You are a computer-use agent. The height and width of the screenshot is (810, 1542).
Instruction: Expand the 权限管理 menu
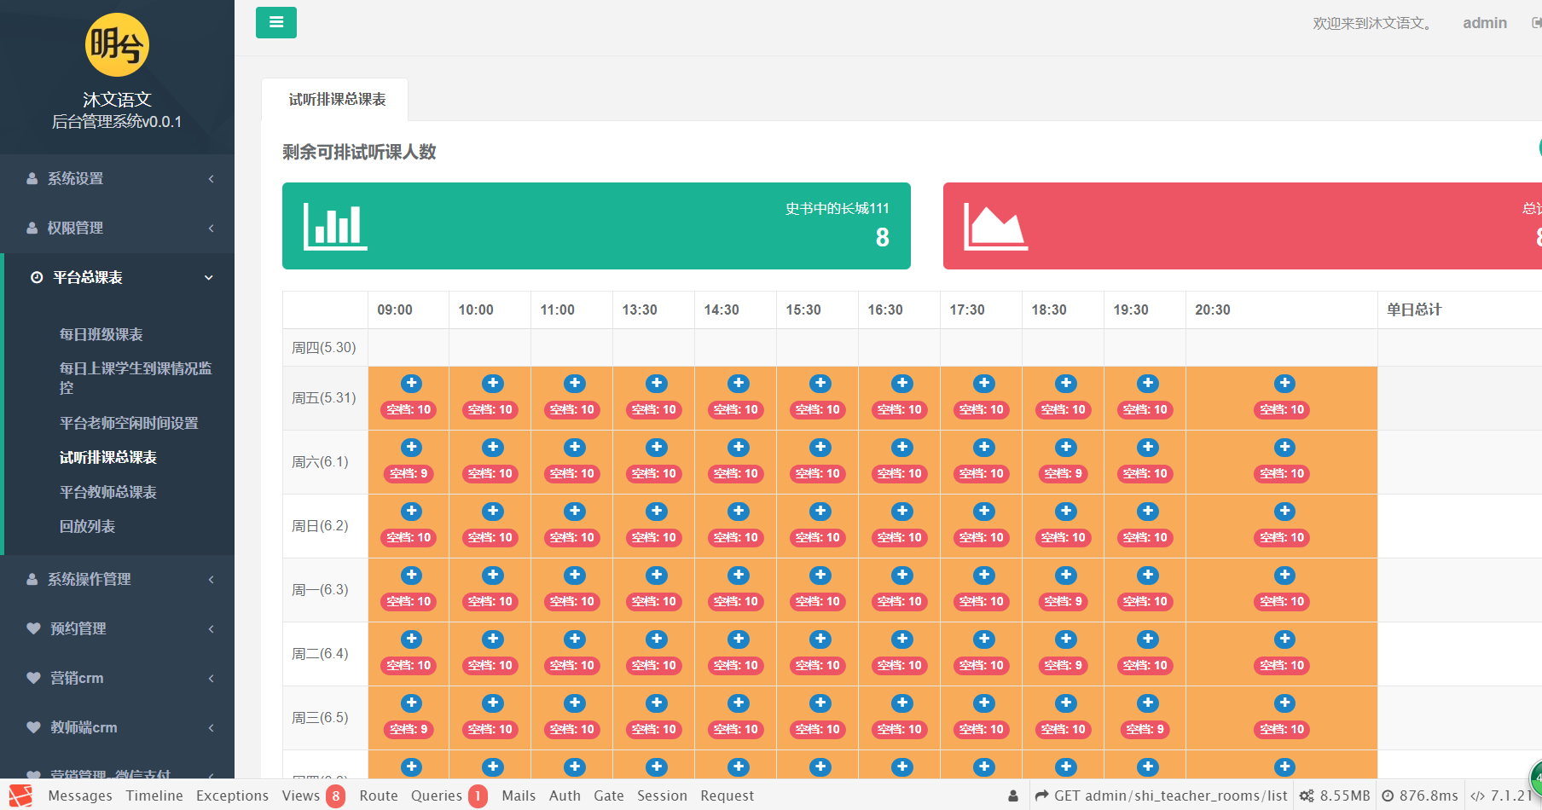coord(117,228)
